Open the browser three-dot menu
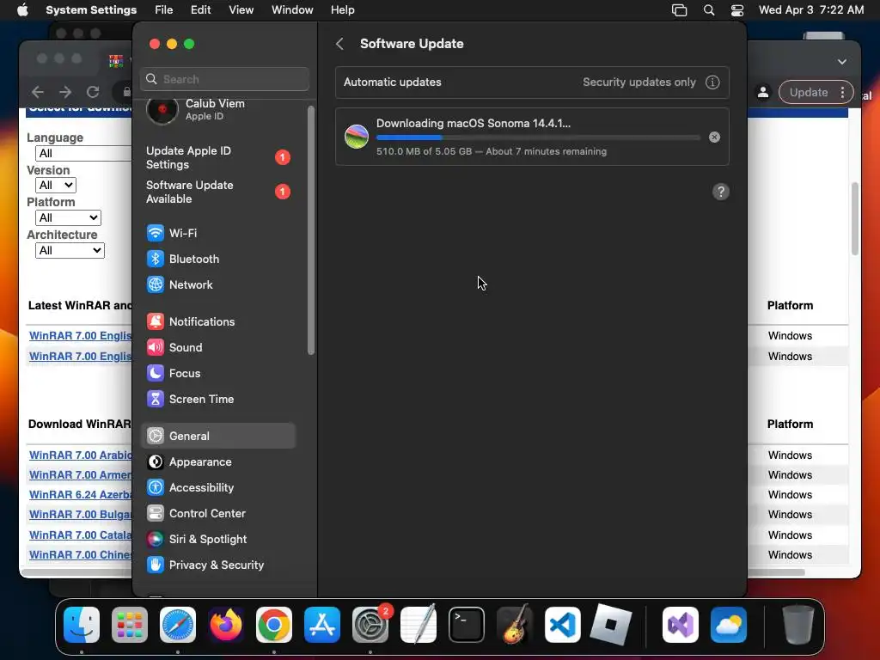880x660 pixels. click(842, 93)
